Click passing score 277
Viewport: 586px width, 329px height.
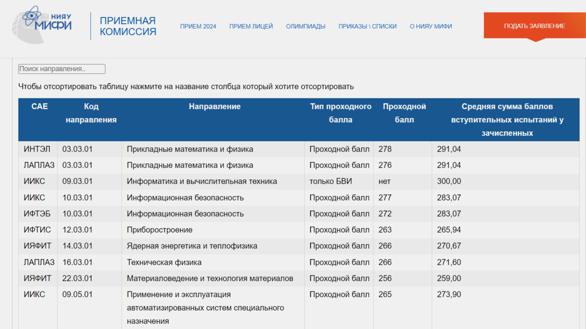click(x=385, y=198)
